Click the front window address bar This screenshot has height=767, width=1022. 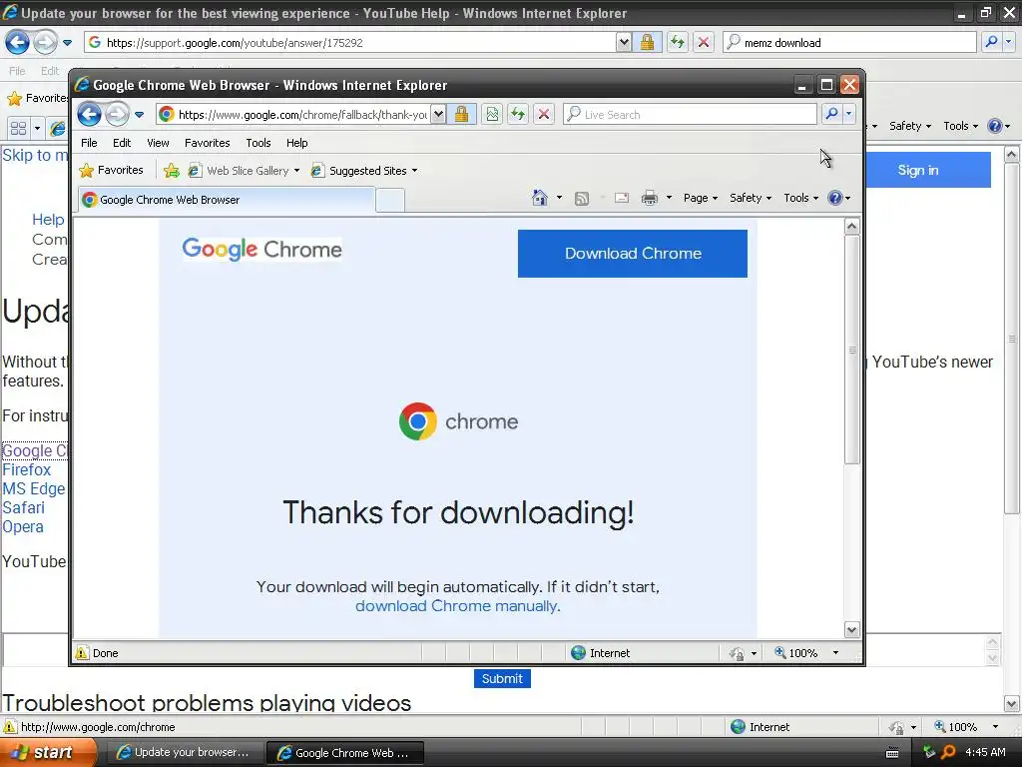293,115
